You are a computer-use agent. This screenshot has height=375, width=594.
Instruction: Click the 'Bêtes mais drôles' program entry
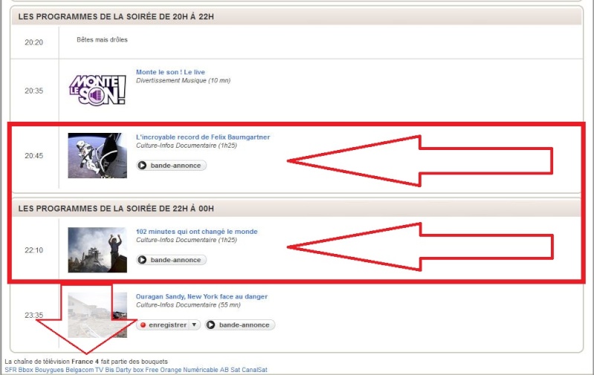click(102, 40)
